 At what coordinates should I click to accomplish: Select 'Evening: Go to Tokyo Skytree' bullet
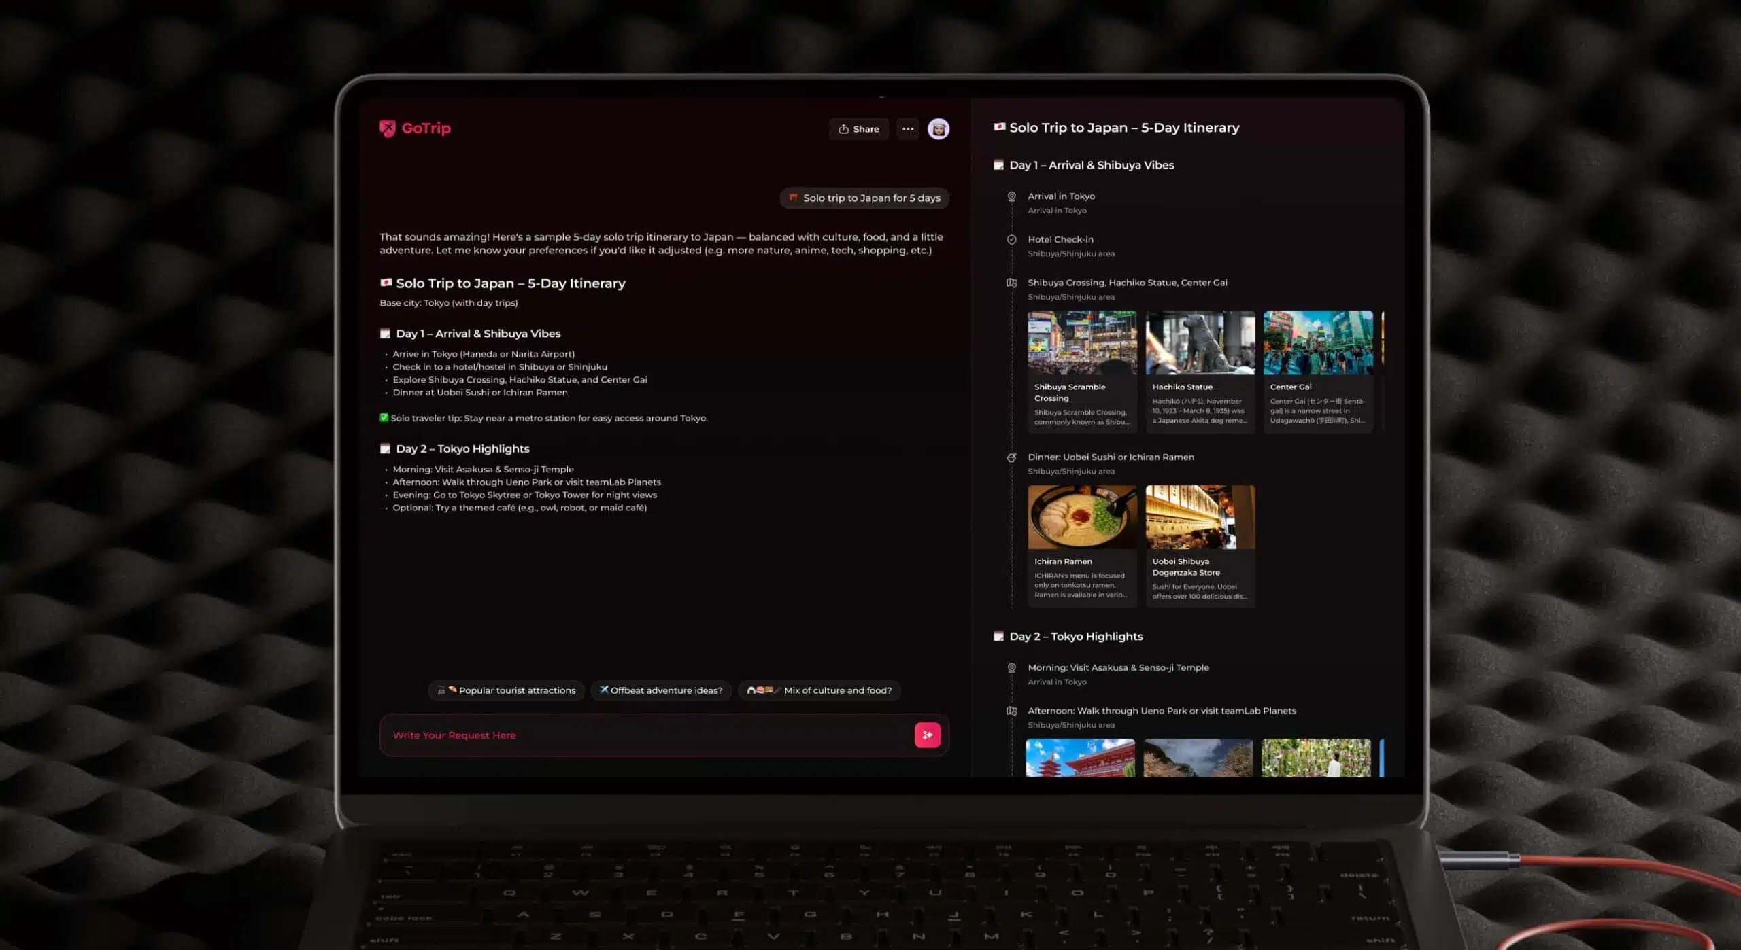tap(524, 495)
